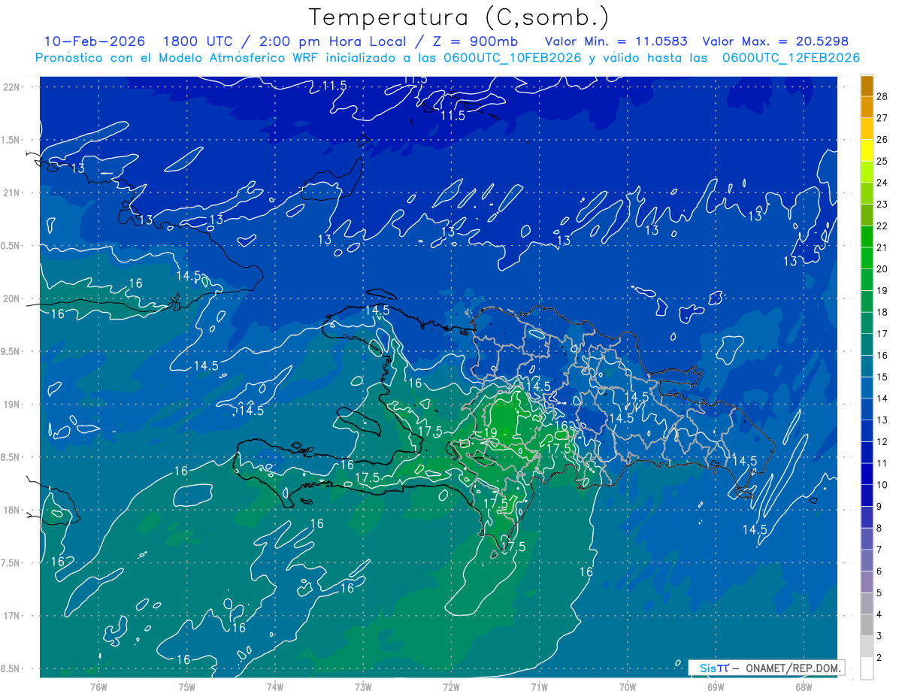
Task: Click the "18" label in the color legend
Action: pyautogui.click(x=882, y=312)
